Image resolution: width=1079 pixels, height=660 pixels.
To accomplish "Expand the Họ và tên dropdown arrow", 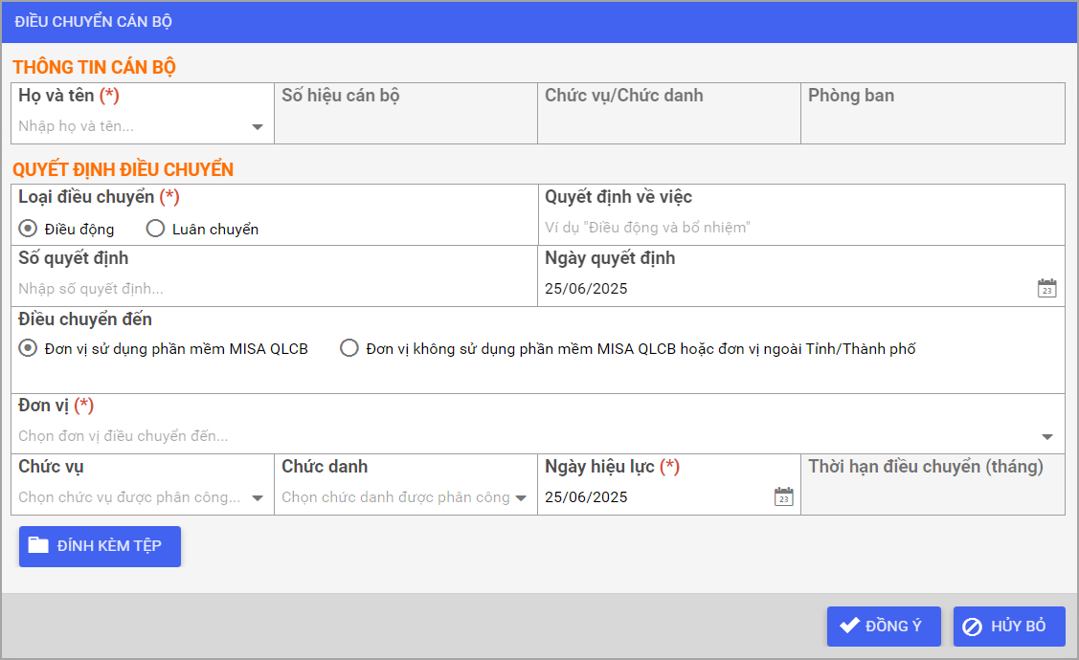I will click(257, 127).
